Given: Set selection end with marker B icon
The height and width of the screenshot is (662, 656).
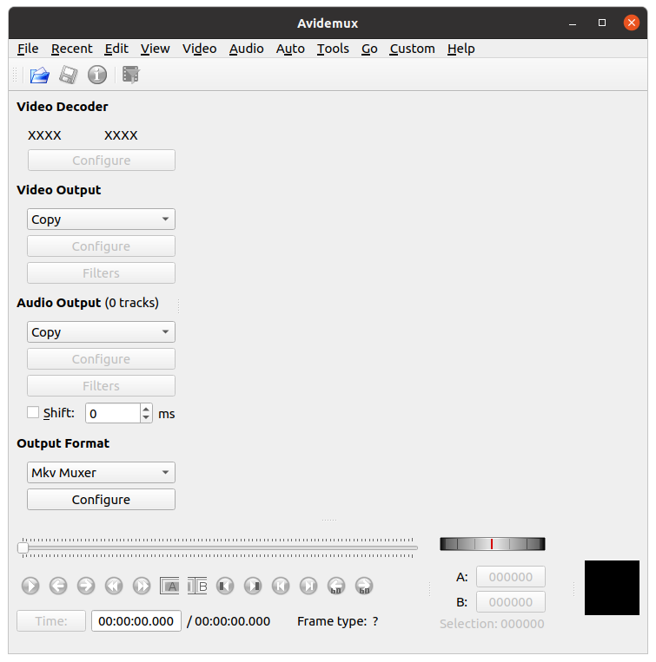Looking at the screenshot, I should point(197,586).
